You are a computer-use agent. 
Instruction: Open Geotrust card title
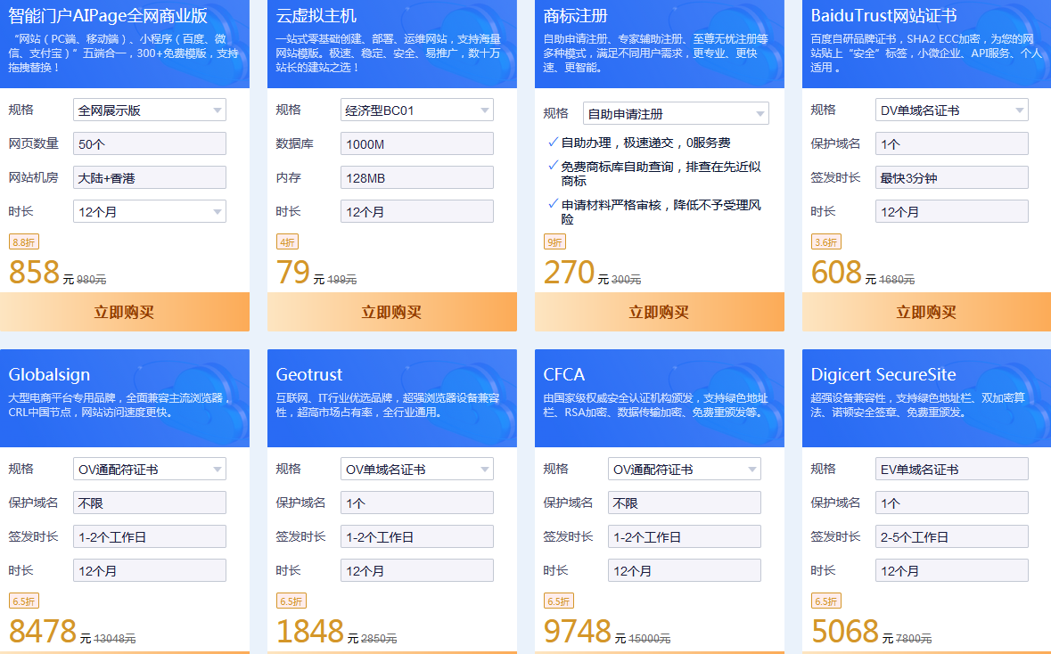coord(309,374)
